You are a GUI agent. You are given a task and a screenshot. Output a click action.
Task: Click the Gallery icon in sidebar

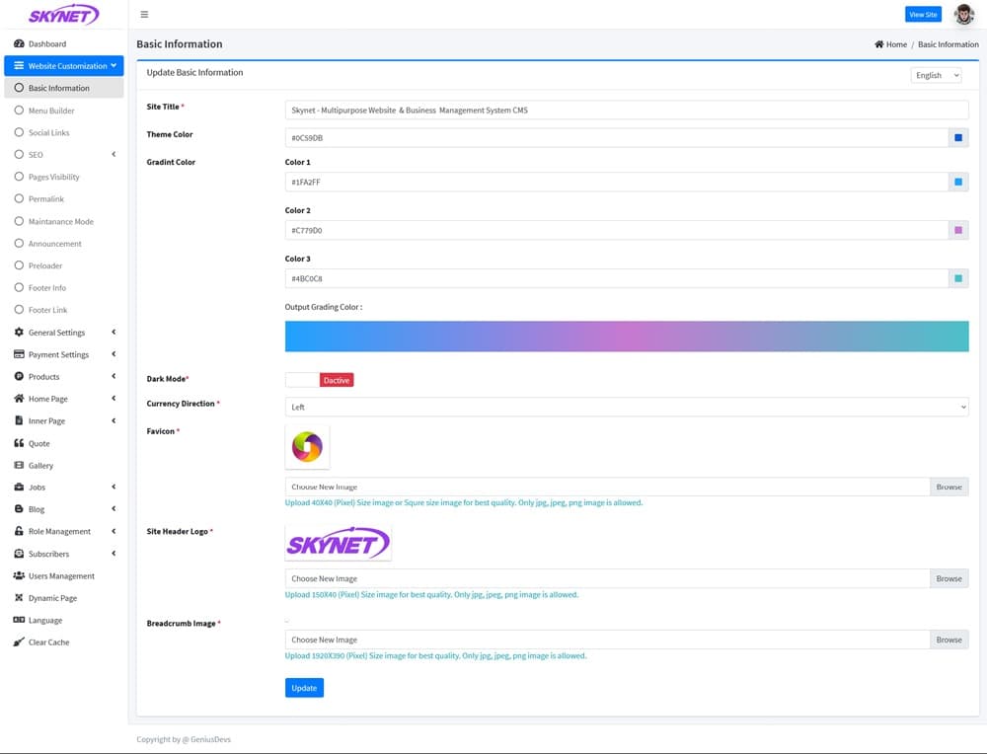click(19, 465)
